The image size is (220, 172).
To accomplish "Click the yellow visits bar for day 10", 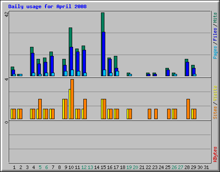I will point(70,104).
